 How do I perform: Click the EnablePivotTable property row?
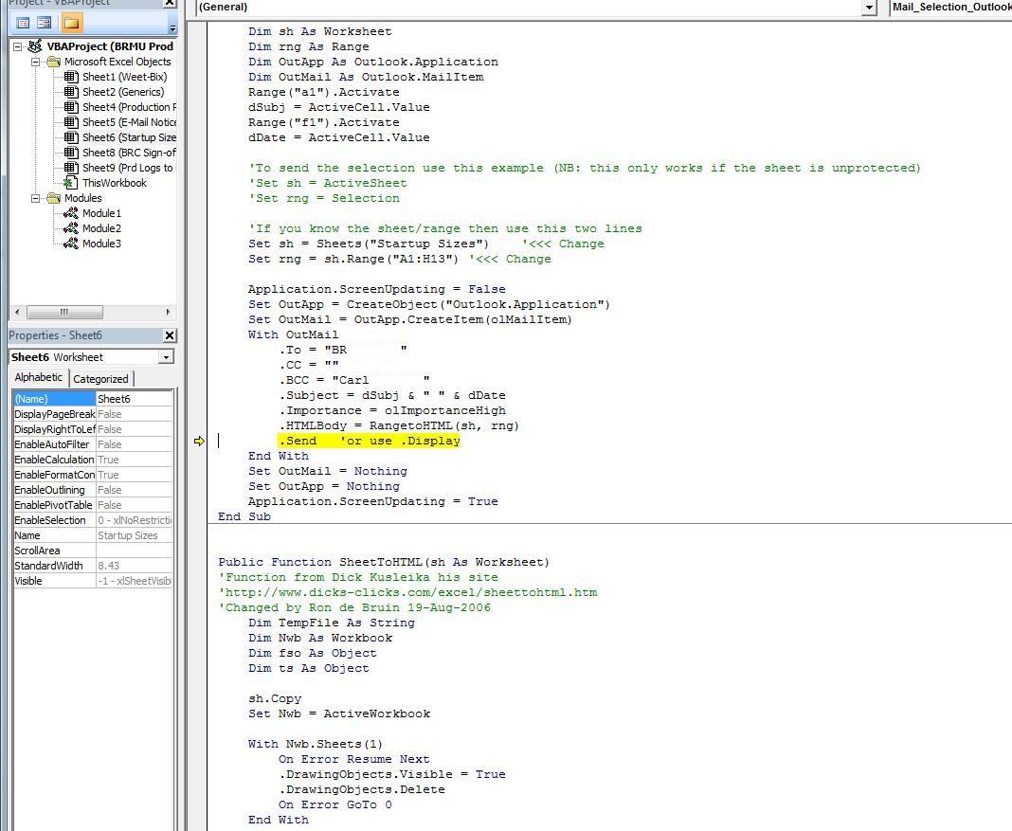click(x=92, y=505)
